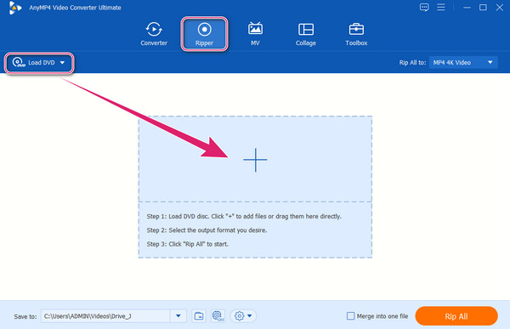The image size is (510, 329).
Task: Open the hamburger menu icon
Action: [x=440, y=7]
